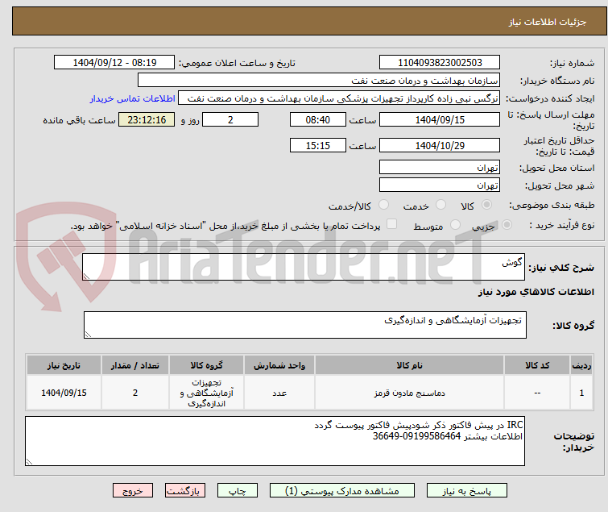The image size is (608, 512).
Task: Click the price validity date 1404/10/29 field
Action: (440, 146)
